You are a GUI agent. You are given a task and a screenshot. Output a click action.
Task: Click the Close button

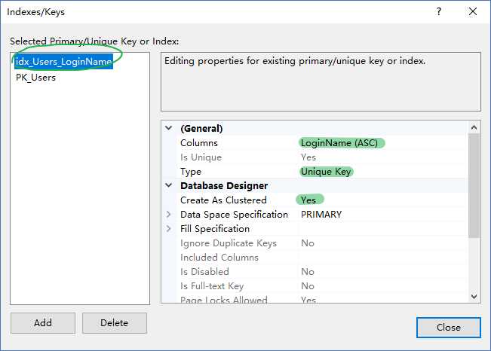click(x=449, y=327)
